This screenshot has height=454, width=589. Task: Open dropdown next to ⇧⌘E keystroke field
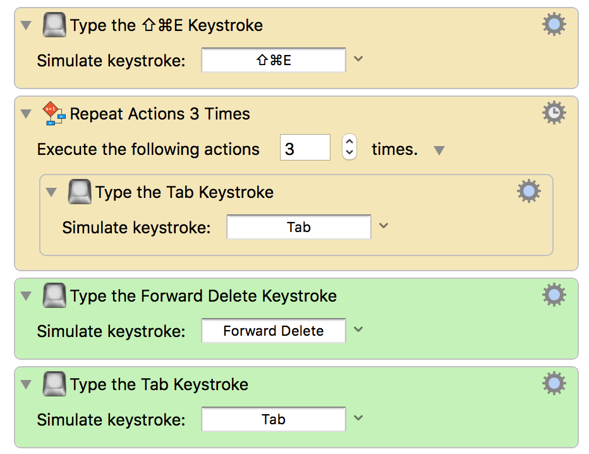(358, 59)
